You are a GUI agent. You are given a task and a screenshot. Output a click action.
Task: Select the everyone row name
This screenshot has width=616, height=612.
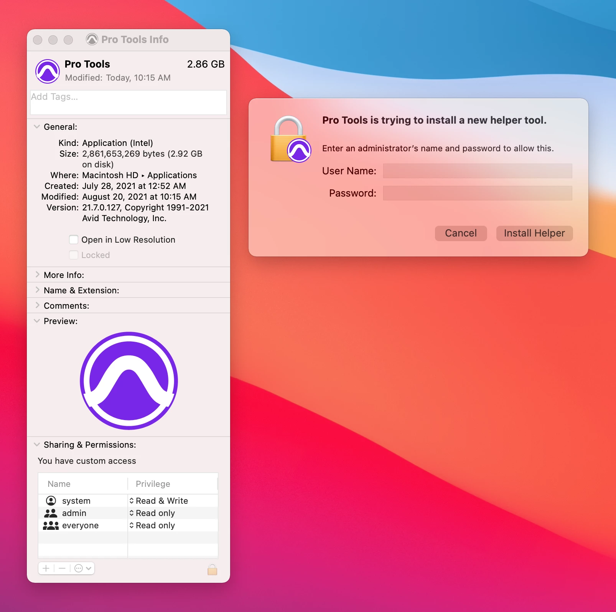click(80, 525)
